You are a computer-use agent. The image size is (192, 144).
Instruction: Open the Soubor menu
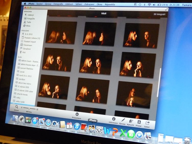(40, 4)
